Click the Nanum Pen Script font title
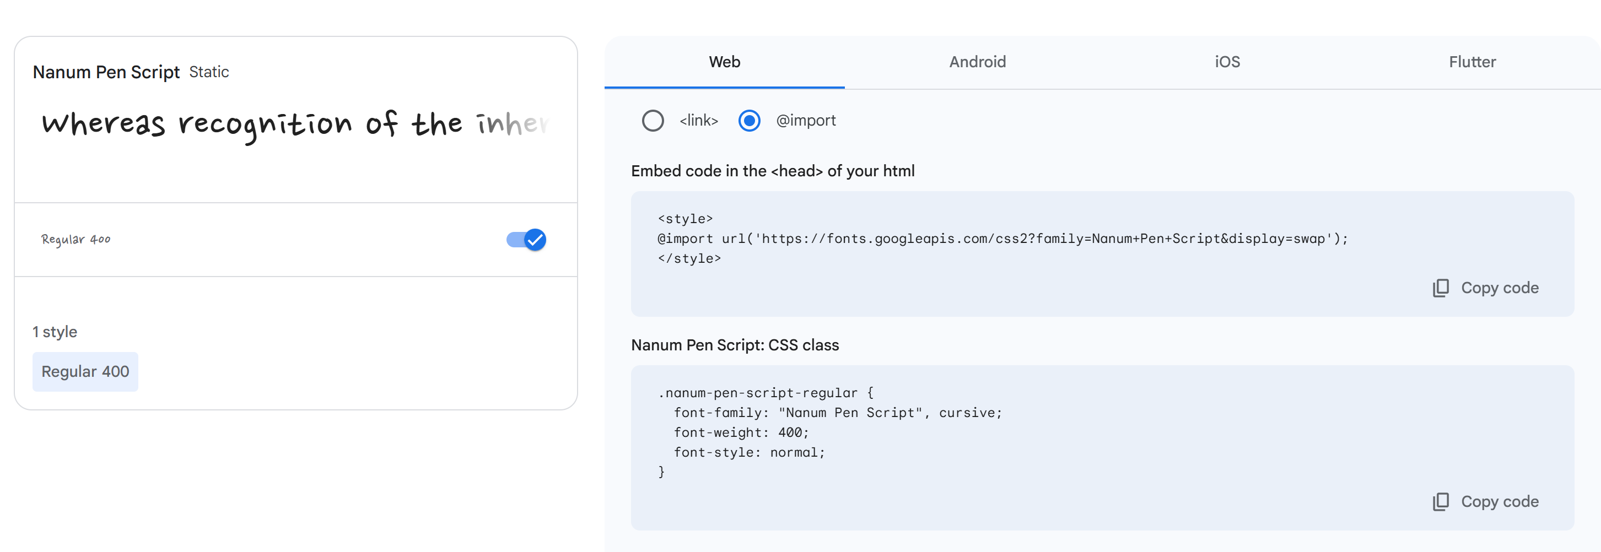Viewport: 1601px width, 552px height. click(106, 72)
